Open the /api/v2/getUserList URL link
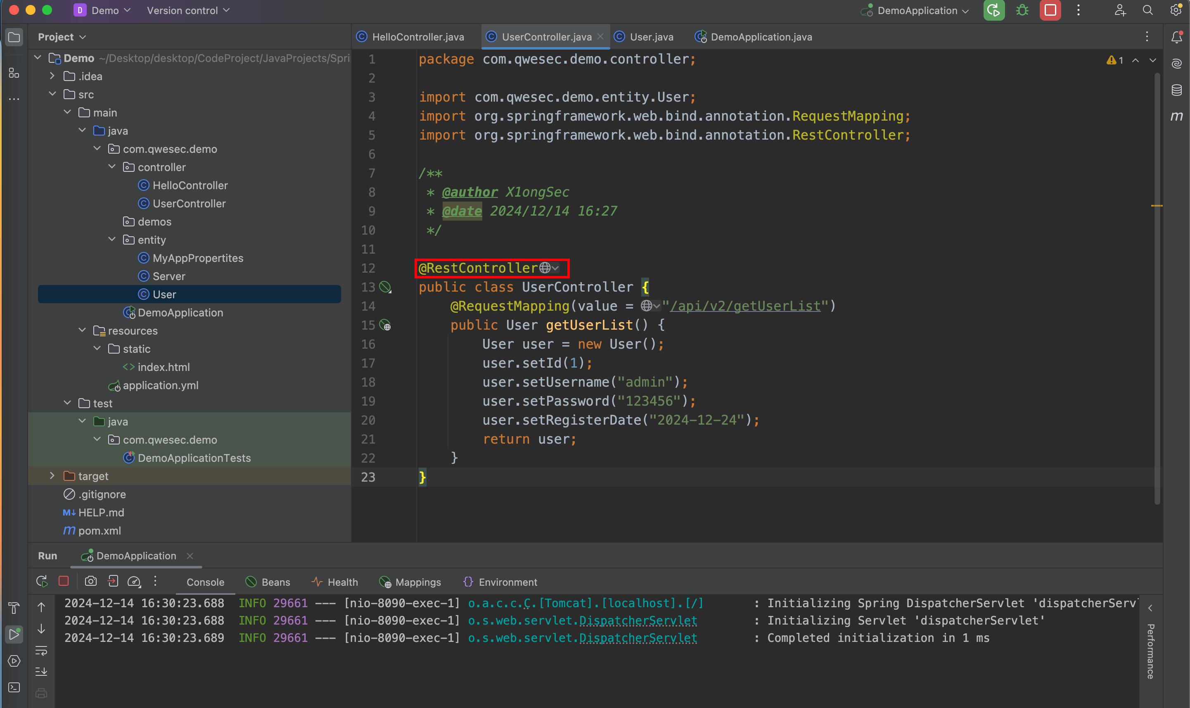The width and height of the screenshot is (1190, 708). click(746, 306)
